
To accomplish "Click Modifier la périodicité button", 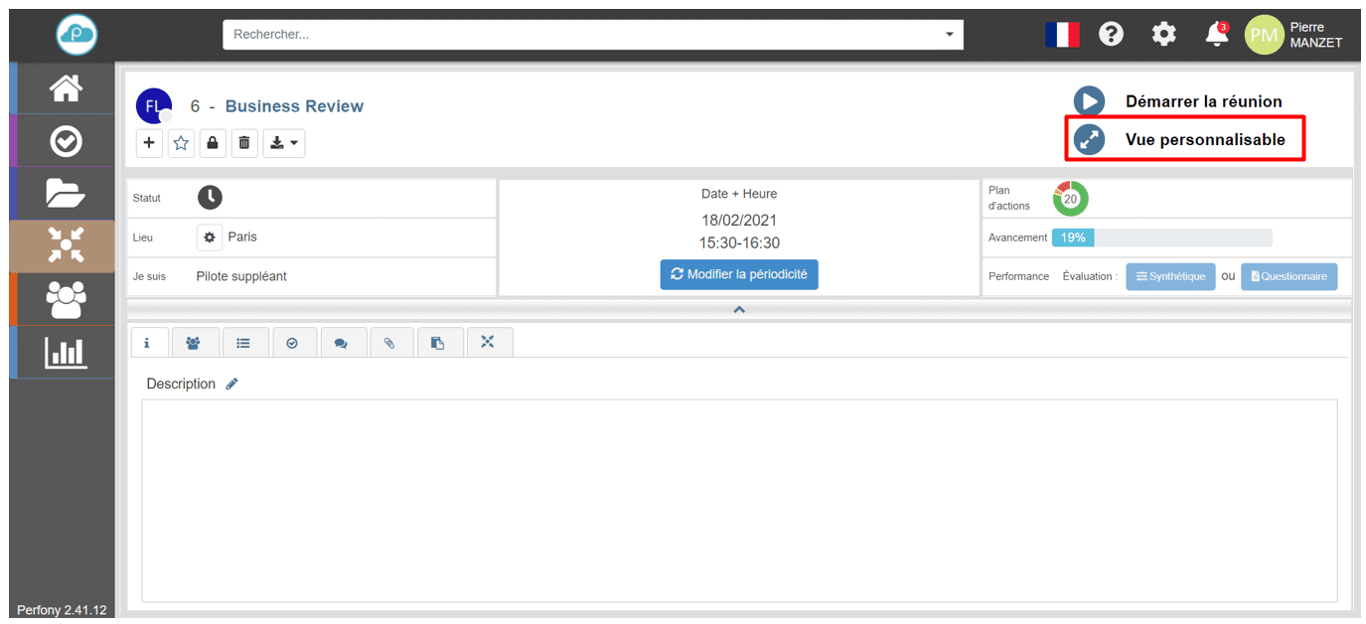I will click(739, 274).
